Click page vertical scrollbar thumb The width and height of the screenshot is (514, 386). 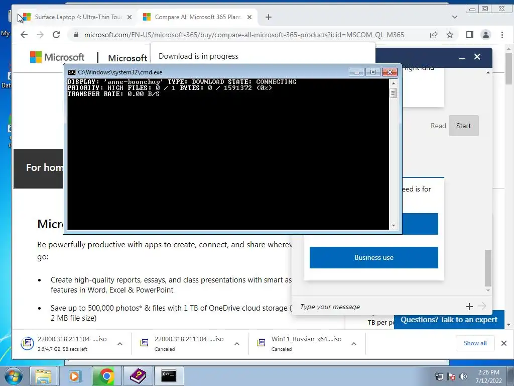(509, 68)
